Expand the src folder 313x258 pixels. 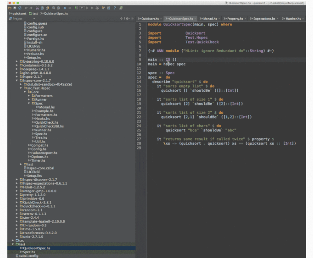[x=13, y=240]
